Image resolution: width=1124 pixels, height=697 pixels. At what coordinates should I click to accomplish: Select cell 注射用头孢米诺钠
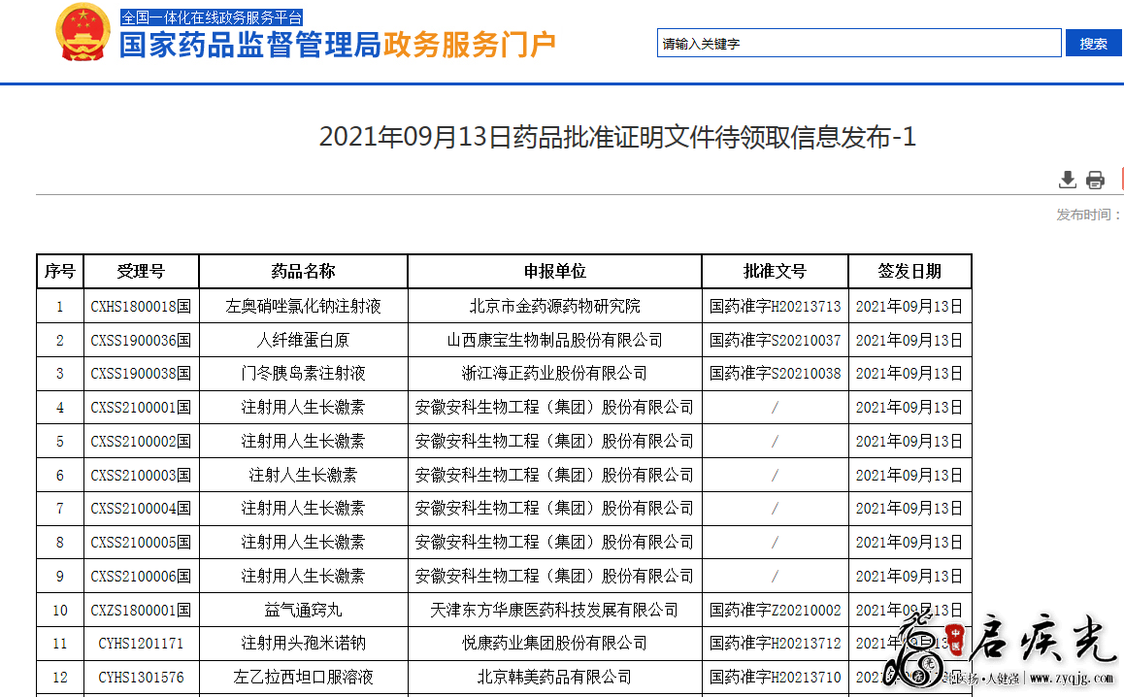click(x=303, y=644)
